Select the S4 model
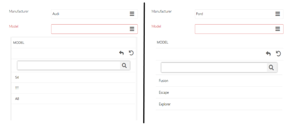The width and height of the screenshot is (292, 126). [x=73, y=77]
